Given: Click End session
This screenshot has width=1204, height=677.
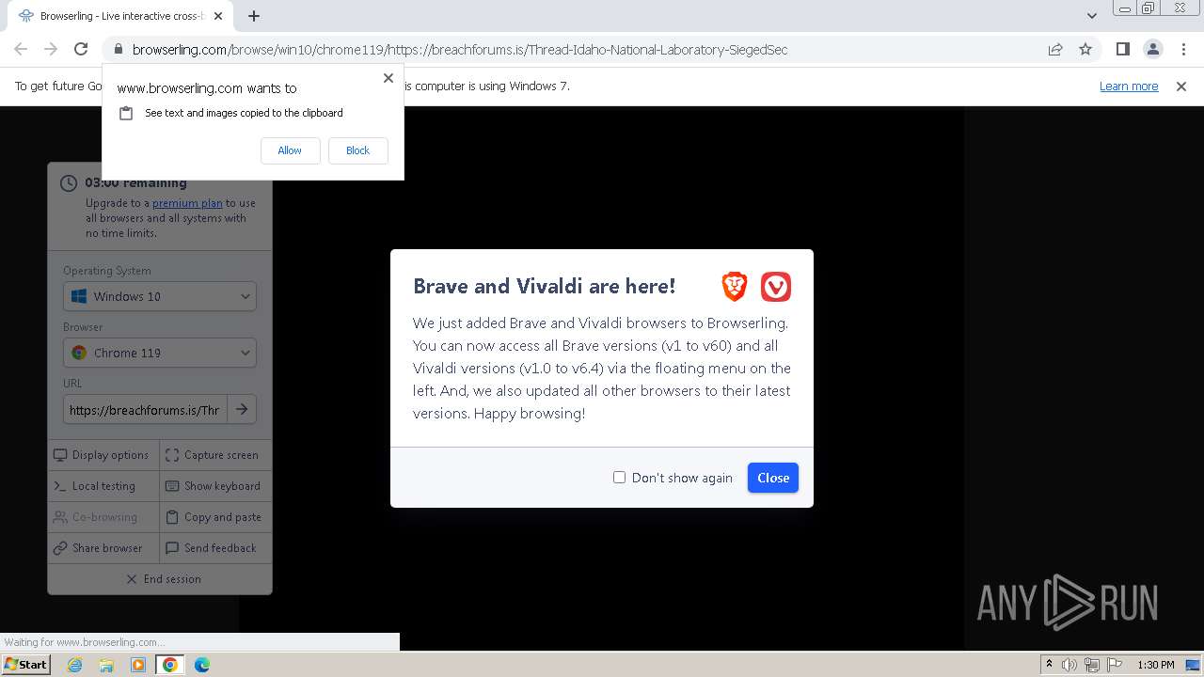Looking at the screenshot, I should point(160,579).
